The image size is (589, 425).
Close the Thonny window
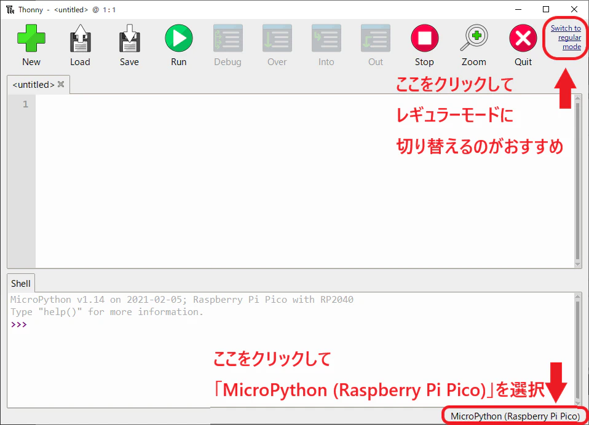coord(574,9)
